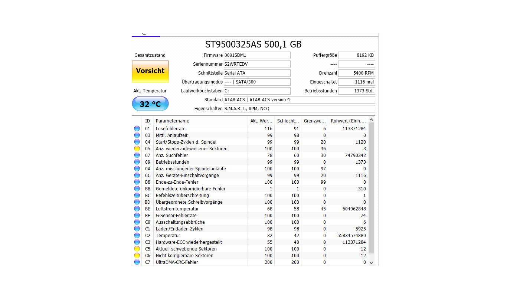Click the drive title ST9500325AS 500,1 GB
The image size is (507, 285).
[x=253, y=45]
